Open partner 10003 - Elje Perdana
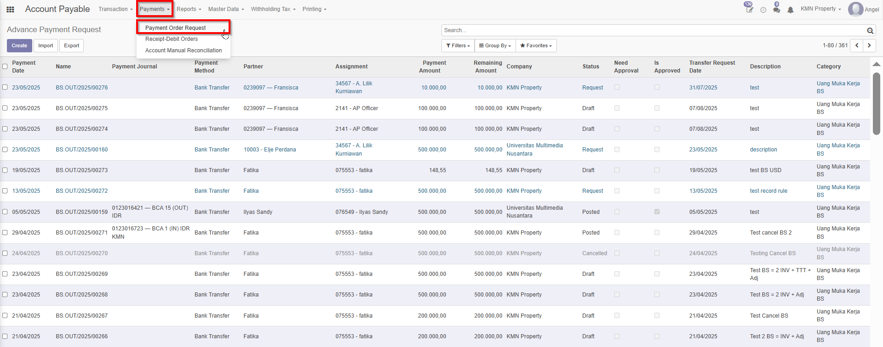 [269, 150]
